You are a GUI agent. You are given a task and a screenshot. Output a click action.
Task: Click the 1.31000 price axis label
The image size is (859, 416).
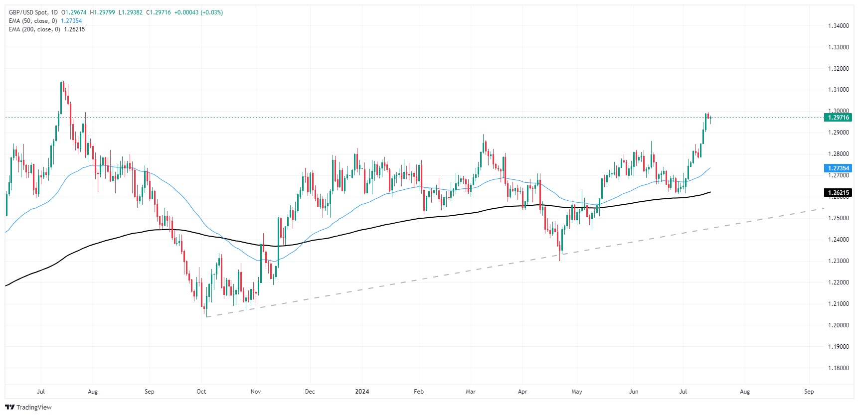click(839, 90)
